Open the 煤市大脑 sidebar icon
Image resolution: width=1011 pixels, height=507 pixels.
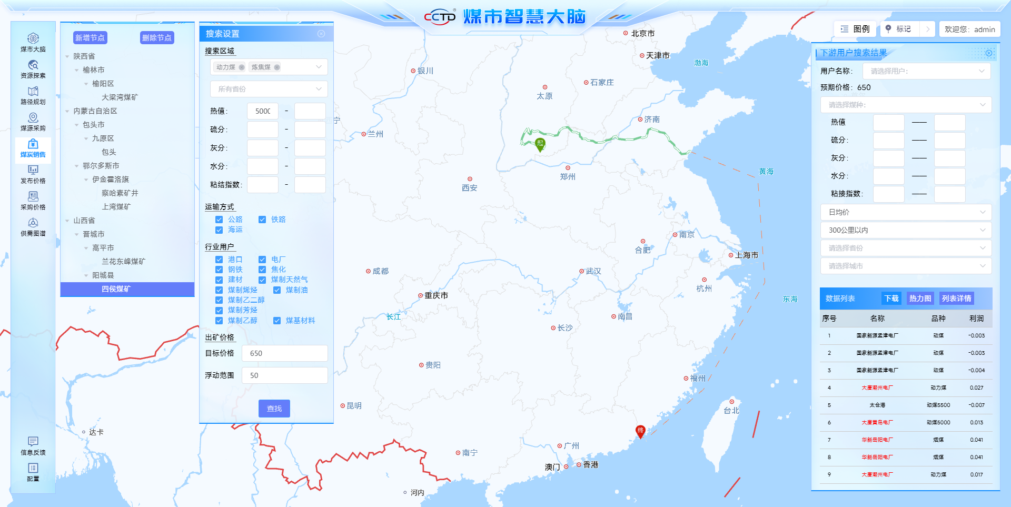tap(33, 42)
